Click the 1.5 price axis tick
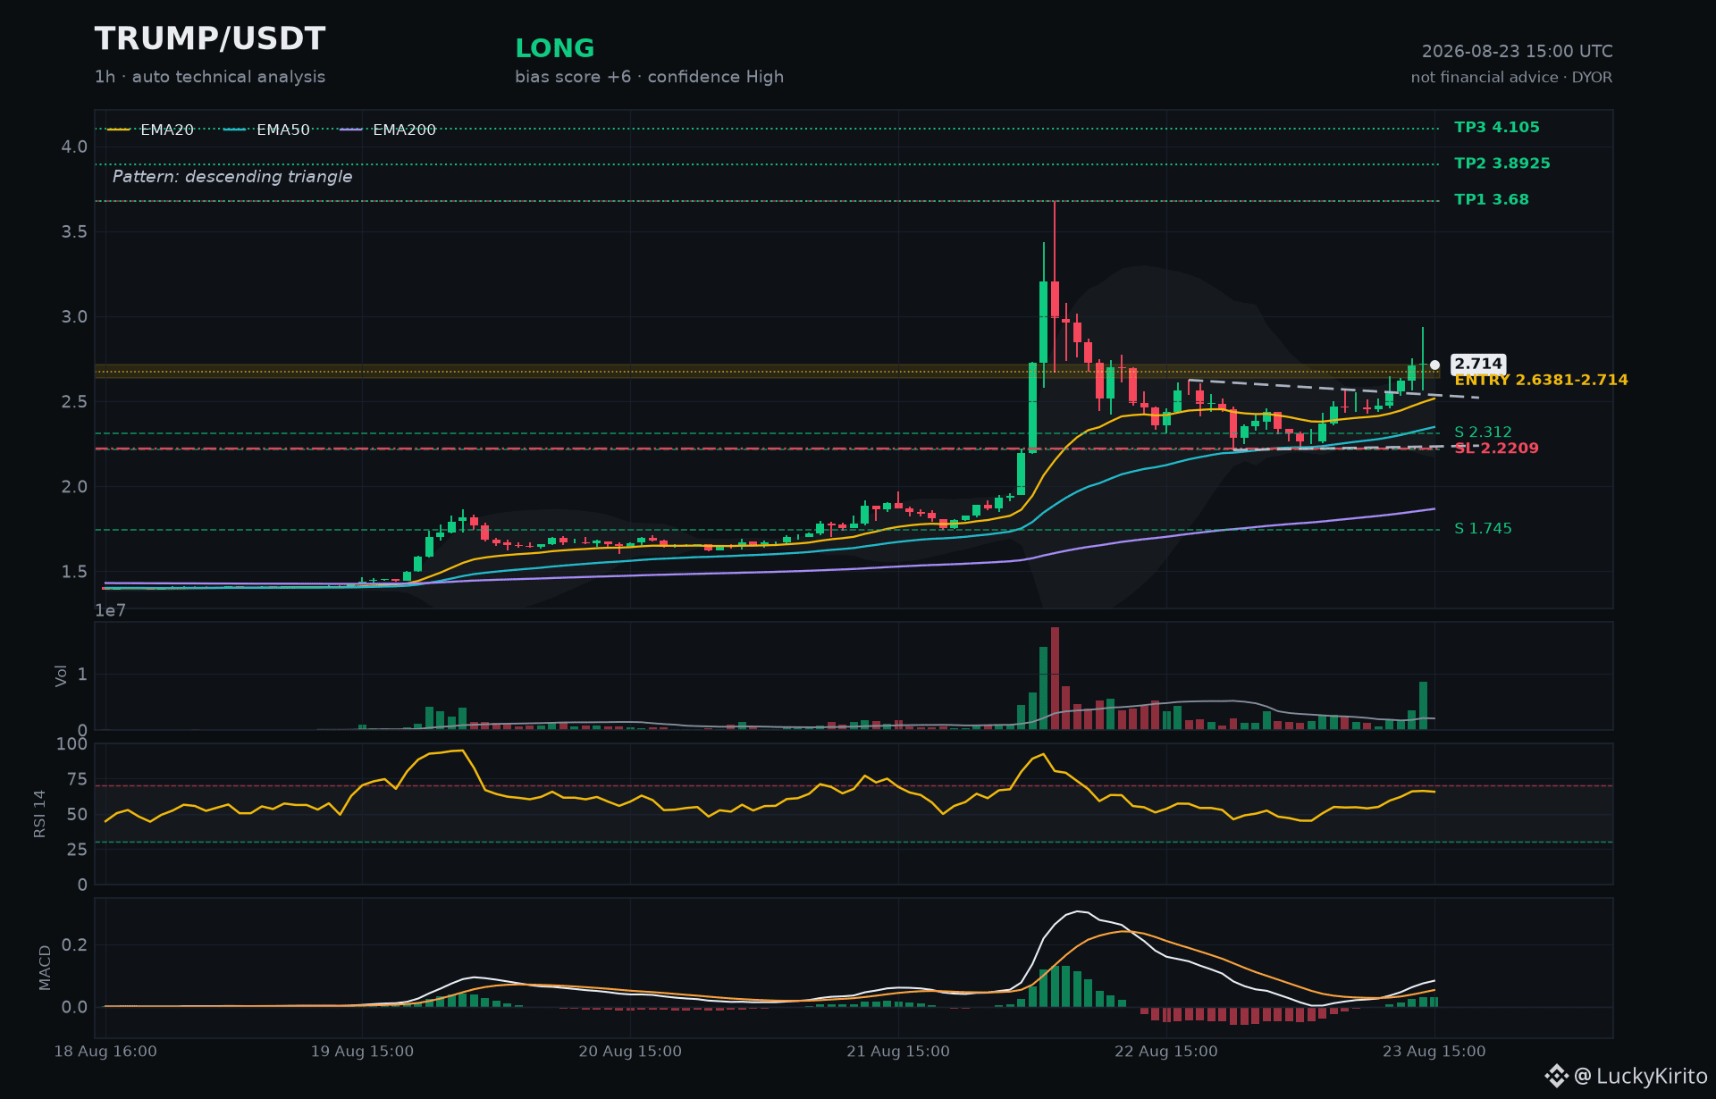This screenshot has width=1716, height=1099. pyautogui.click(x=74, y=572)
